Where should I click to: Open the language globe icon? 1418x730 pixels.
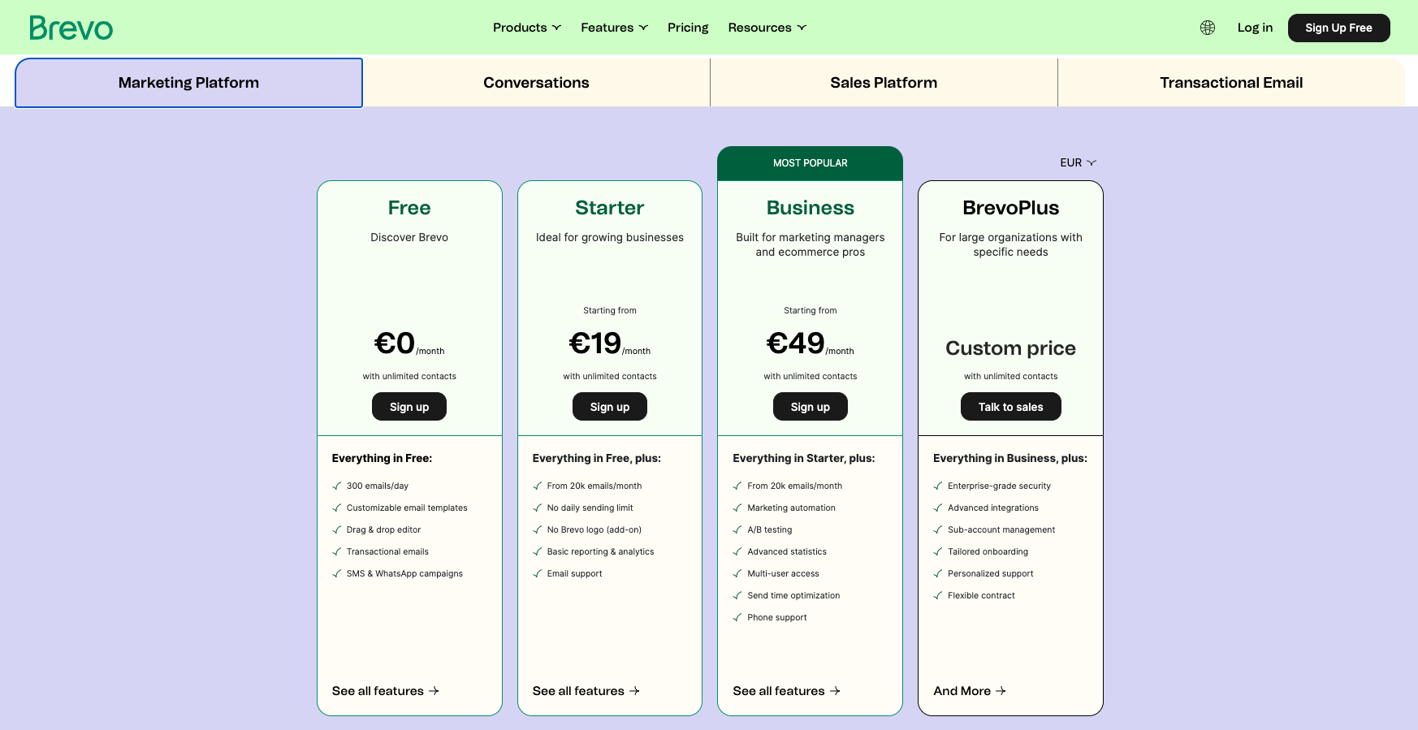pyautogui.click(x=1208, y=28)
